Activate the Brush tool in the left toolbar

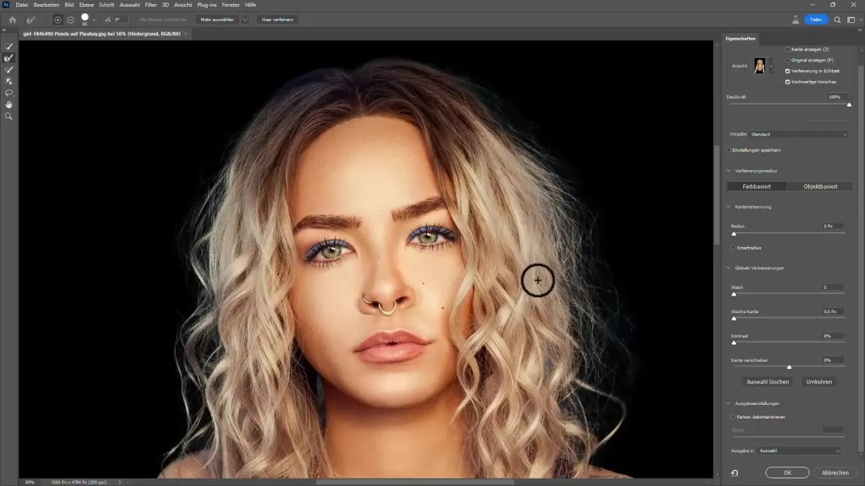tap(9, 69)
